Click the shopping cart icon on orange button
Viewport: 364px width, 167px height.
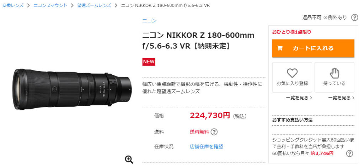point(280,48)
